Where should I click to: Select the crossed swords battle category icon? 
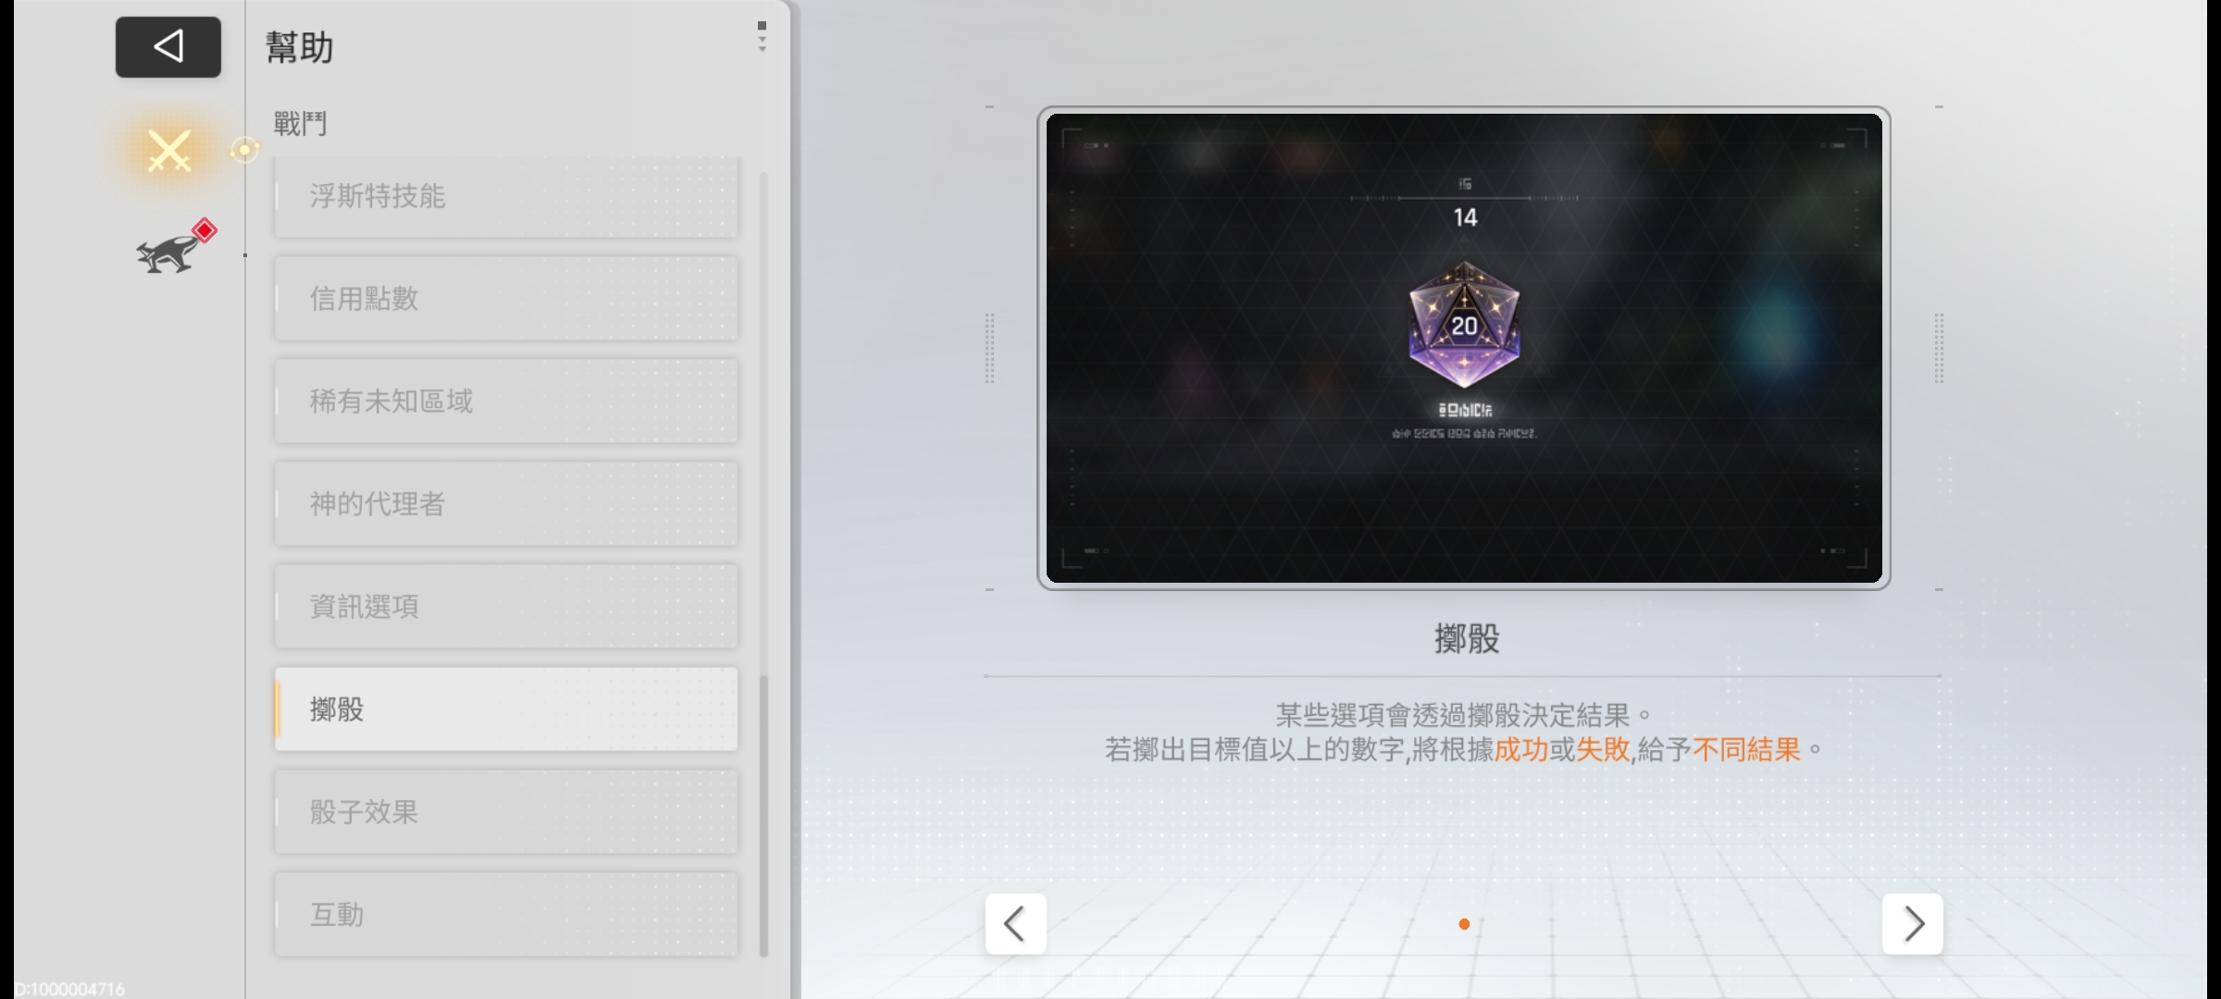tap(169, 150)
